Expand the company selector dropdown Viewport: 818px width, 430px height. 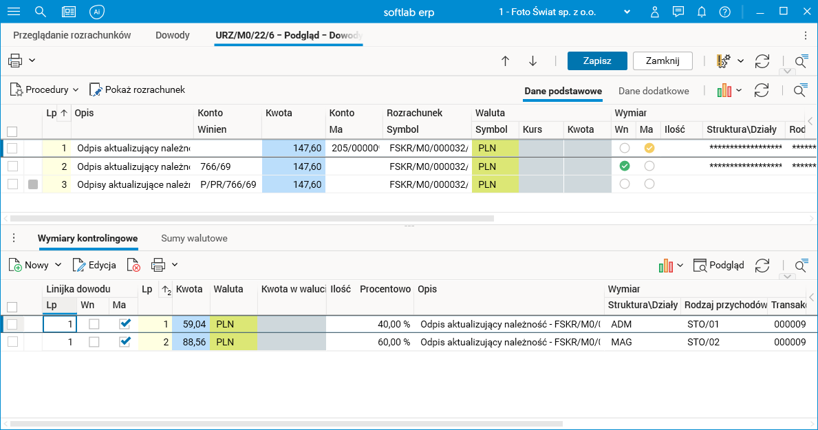click(627, 12)
